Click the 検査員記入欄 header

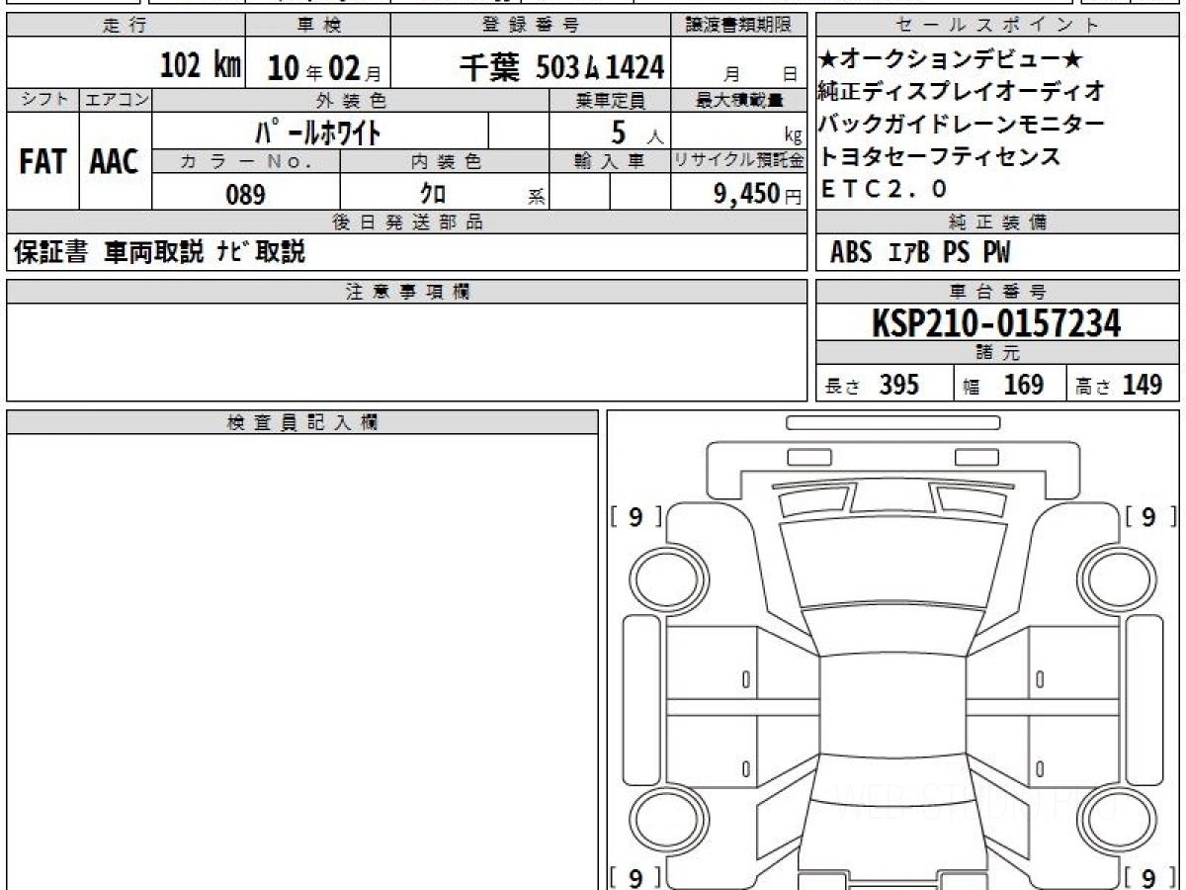[302, 423]
